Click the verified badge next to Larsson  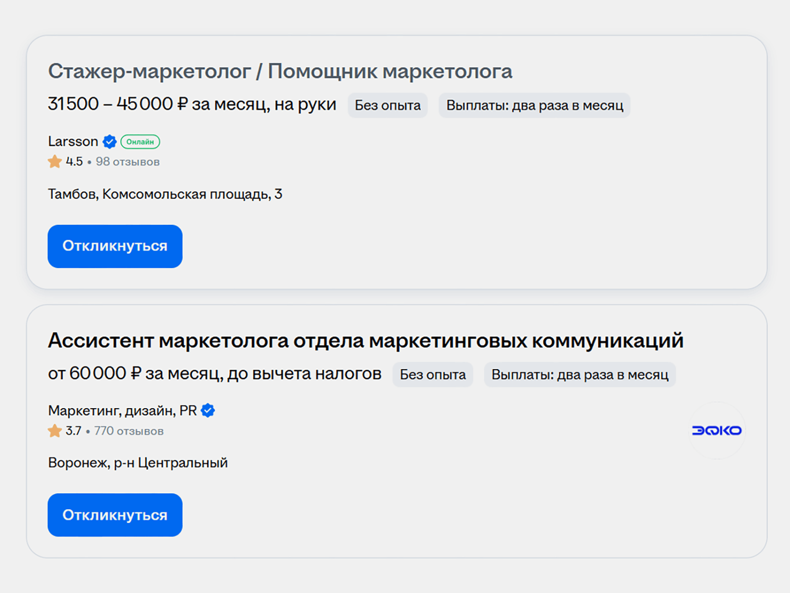tap(109, 142)
